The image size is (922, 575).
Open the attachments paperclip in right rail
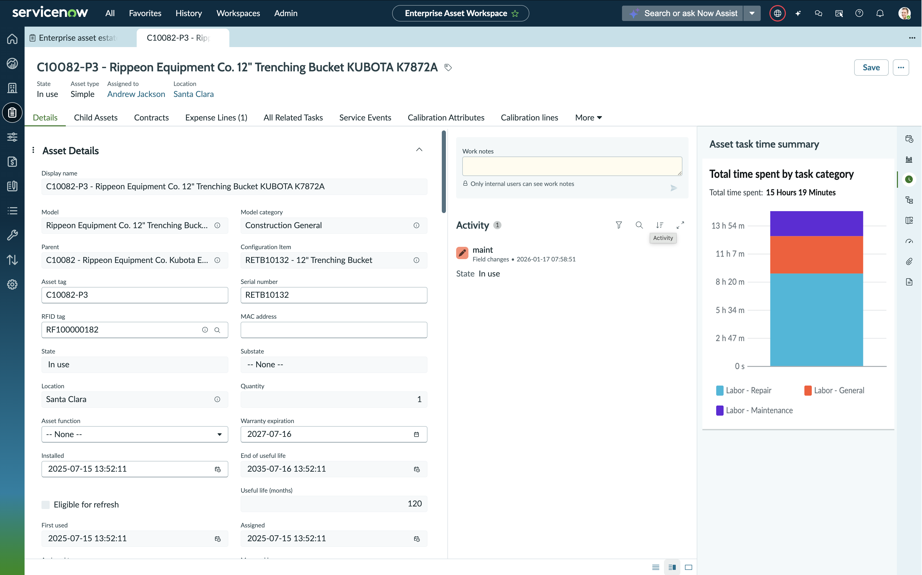pyautogui.click(x=909, y=261)
